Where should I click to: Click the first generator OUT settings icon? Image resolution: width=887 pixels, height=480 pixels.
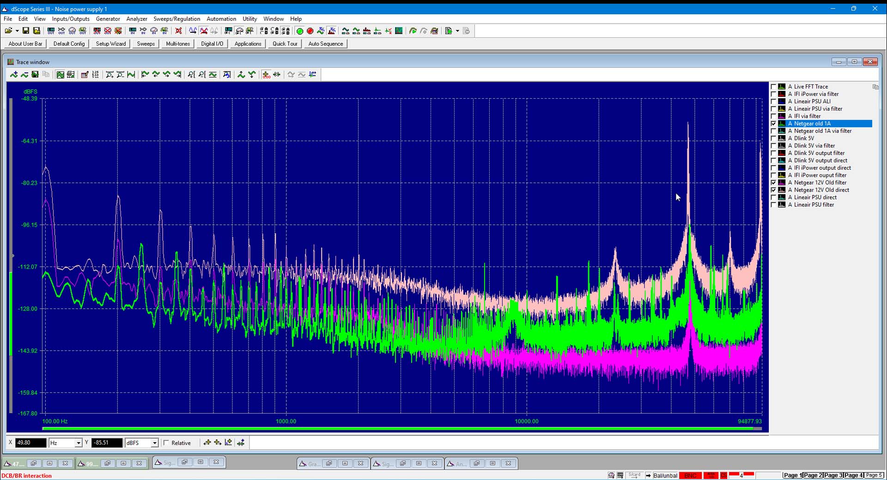51,31
